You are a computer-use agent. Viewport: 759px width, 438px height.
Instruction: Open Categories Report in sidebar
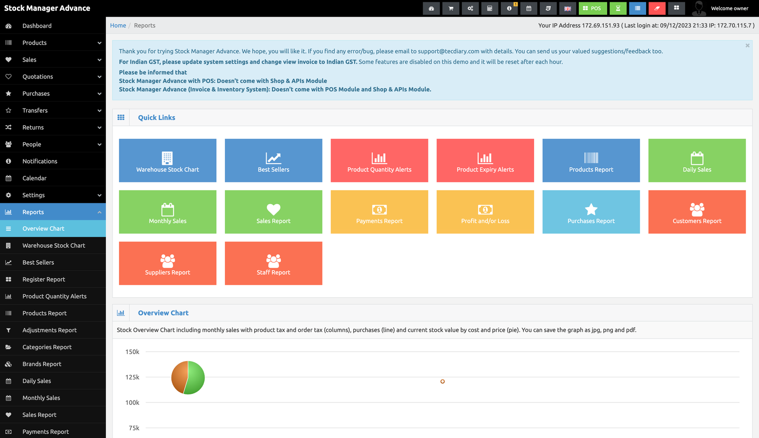[53, 347]
